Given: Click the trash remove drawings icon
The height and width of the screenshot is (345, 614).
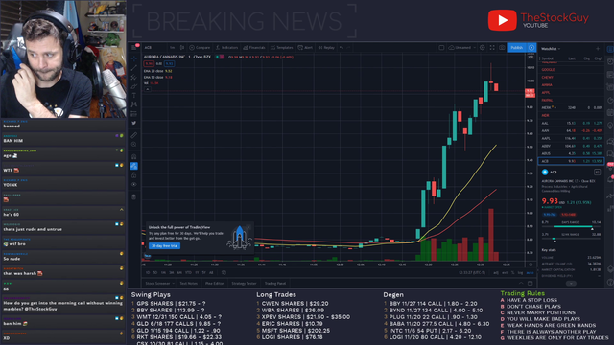Looking at the screenshot, I should pos(134,196).
